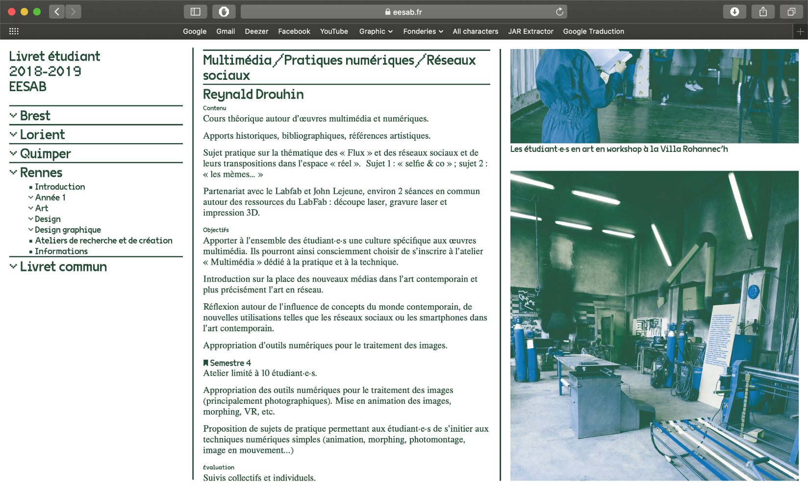808x490 pixels.
Task: Show all tabs overview icon
Action: 791,12
